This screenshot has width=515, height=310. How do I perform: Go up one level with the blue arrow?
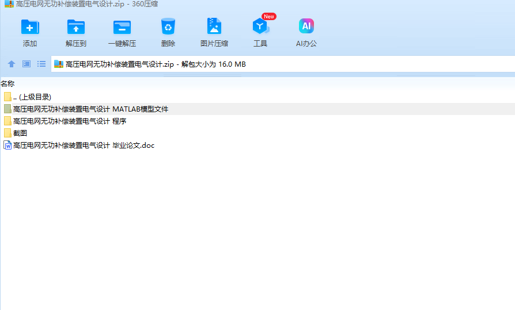tap(12, 64)
